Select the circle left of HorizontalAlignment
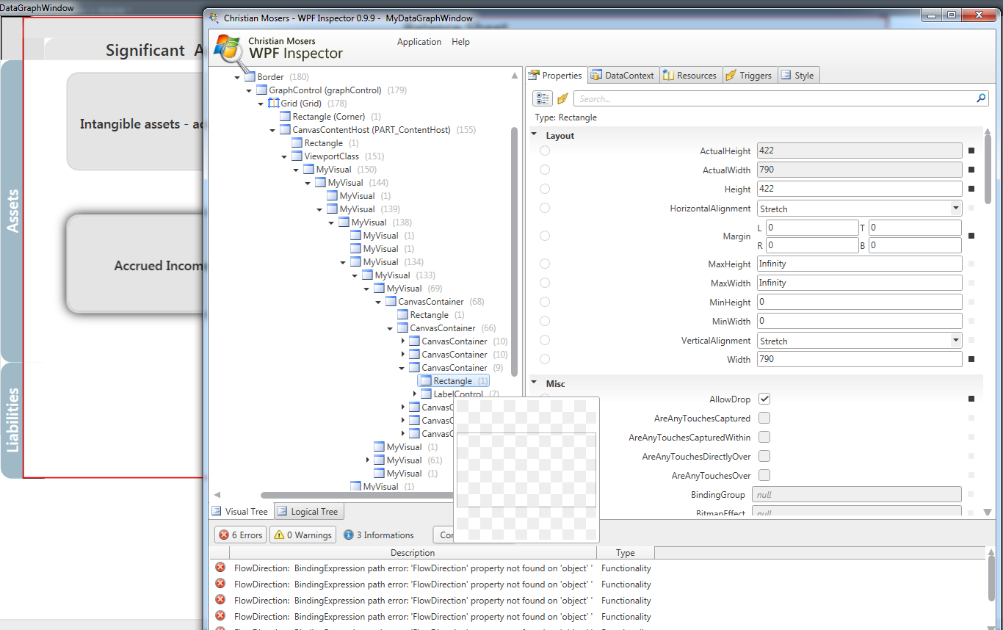This screenshot has width=1003, height=630. (x=545, y=208)
